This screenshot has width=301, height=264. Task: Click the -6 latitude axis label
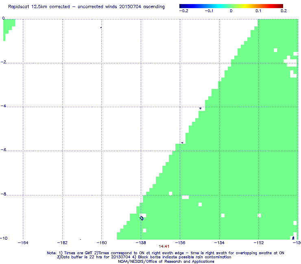point(3,150)
